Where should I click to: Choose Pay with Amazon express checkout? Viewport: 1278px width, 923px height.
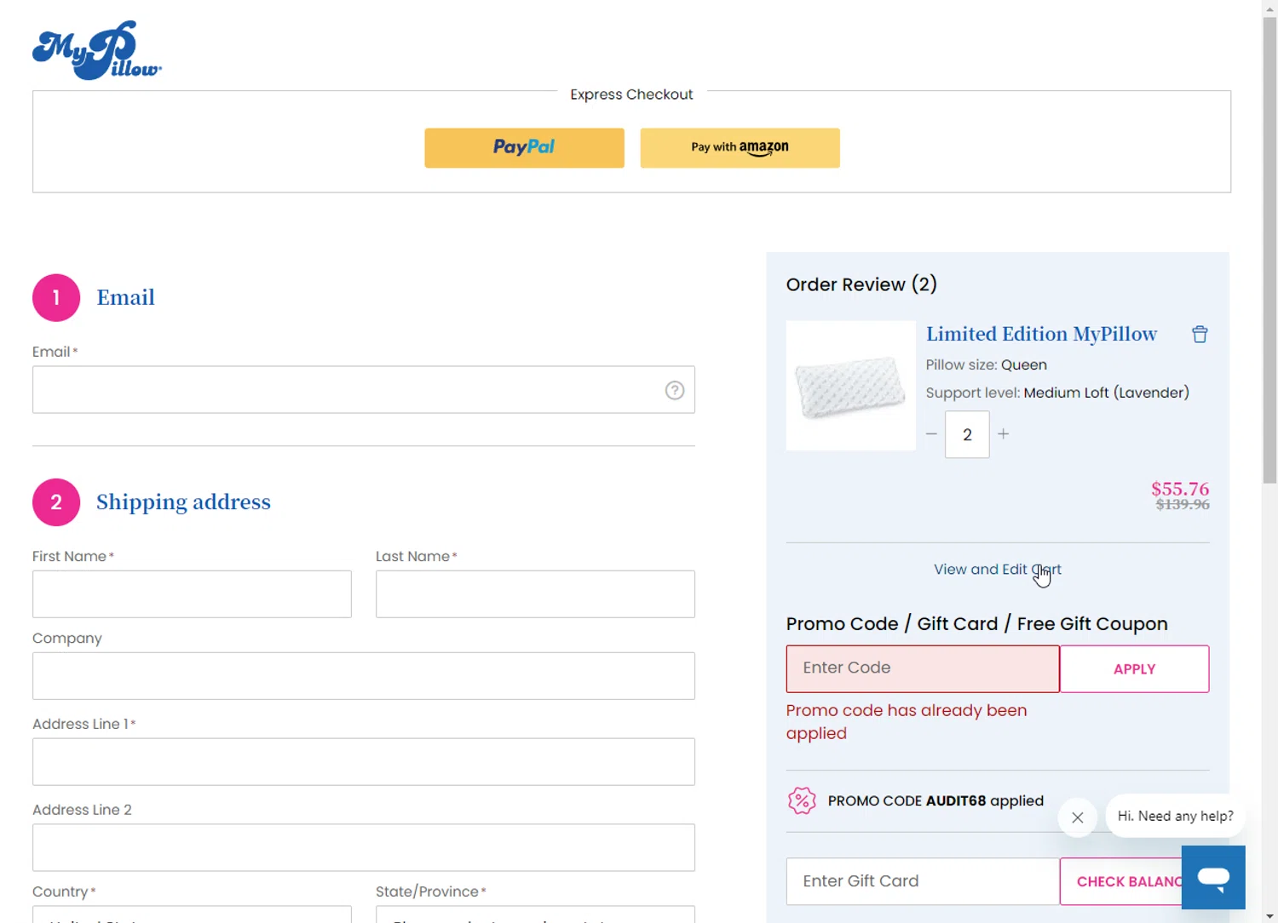click(740, 147)
